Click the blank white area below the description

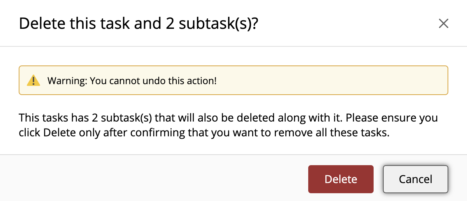233,146
